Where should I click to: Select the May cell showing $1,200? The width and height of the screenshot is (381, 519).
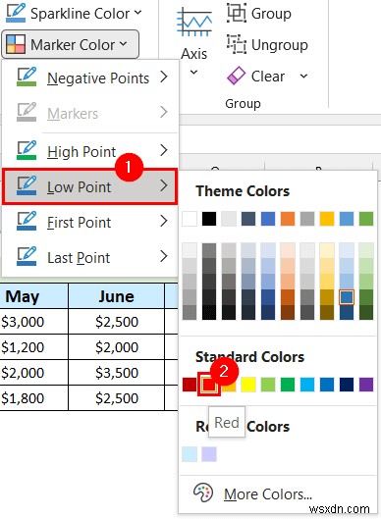33,347
